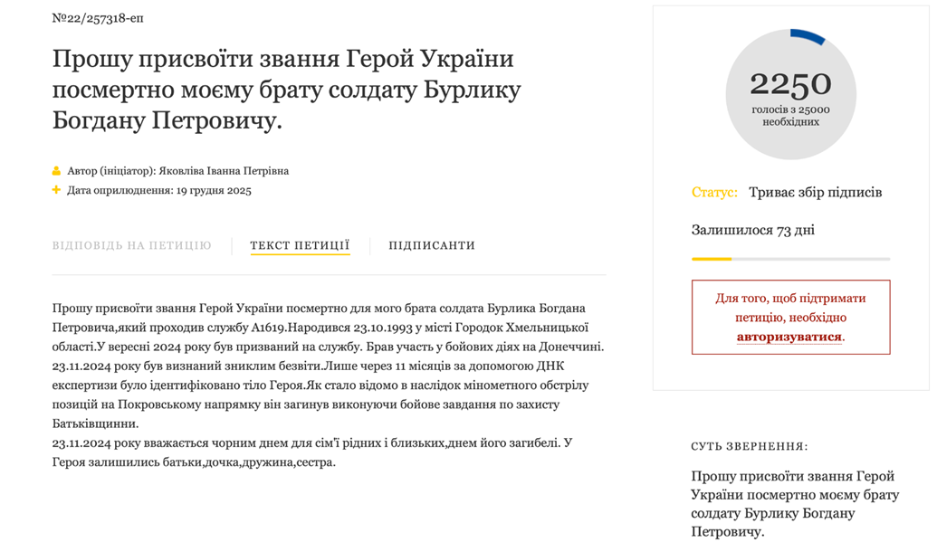This screenshot has height=552, width=937.
Task: Click the Статус label in the sidebar
Action: click(x=709, y=192)
